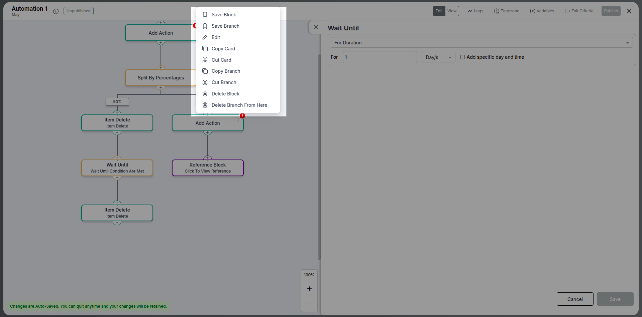642x317 pixels.
Task: Enable Add specific day and time checkbox
Action: pos(462,57)
